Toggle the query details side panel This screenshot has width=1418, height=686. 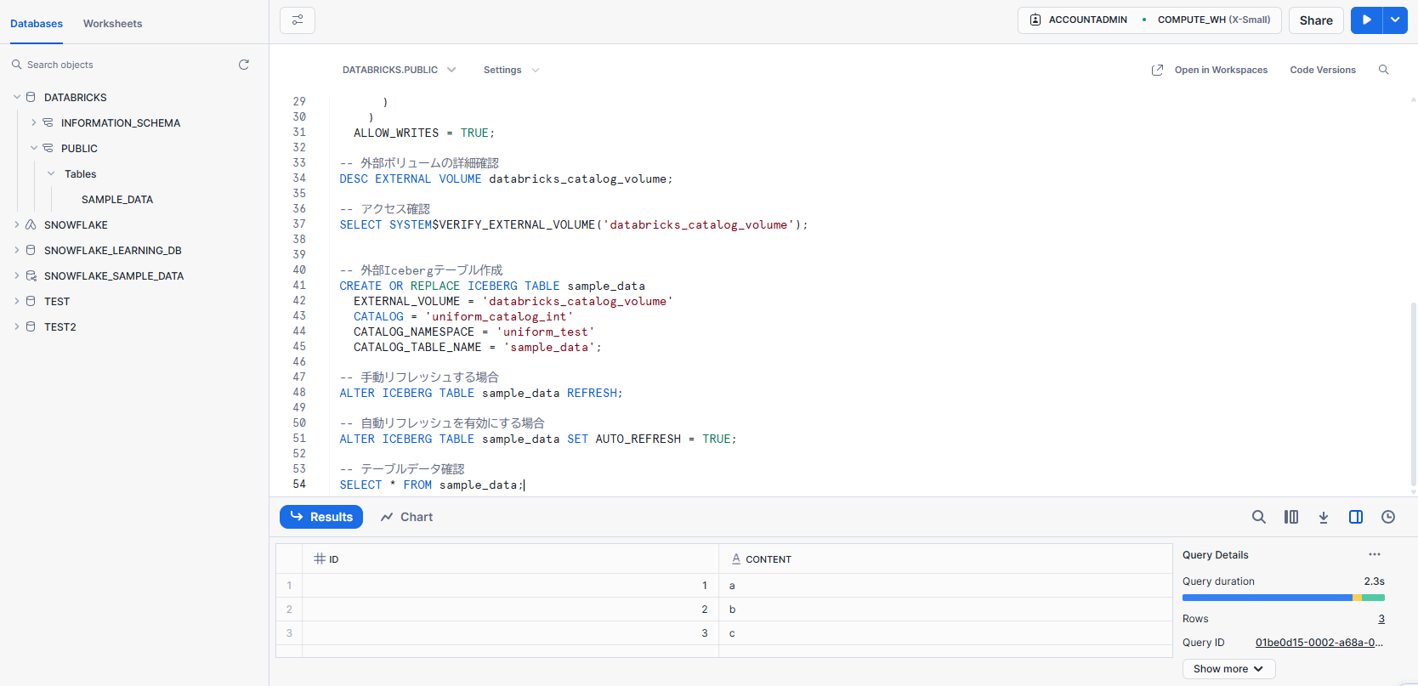point(1356,517)
